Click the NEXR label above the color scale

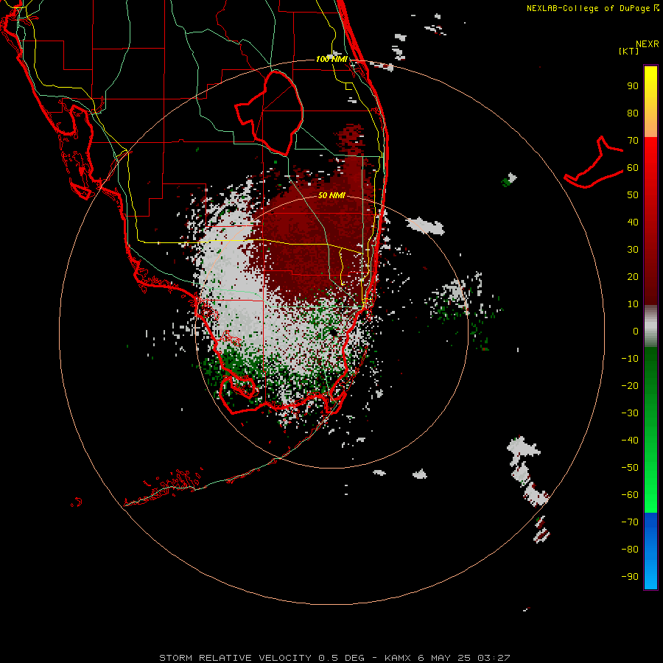click(x=647, y=44)
